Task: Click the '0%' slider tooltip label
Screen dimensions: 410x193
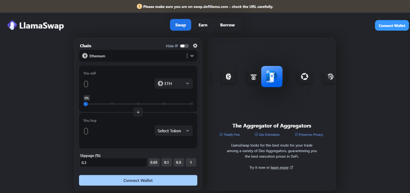Action: point(86,98)
